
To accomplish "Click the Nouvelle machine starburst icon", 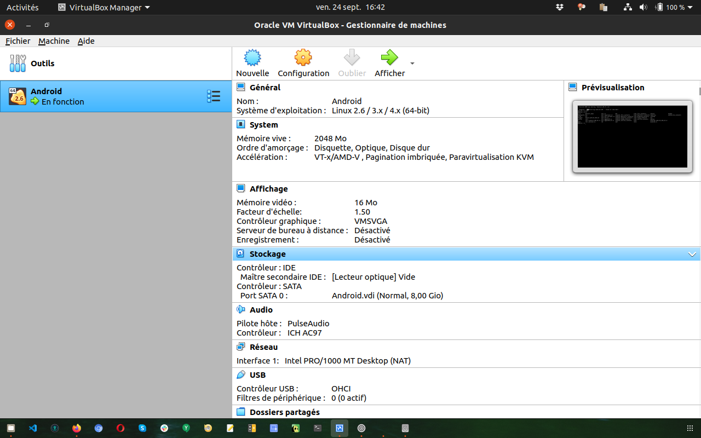I will tap(252, 57).
